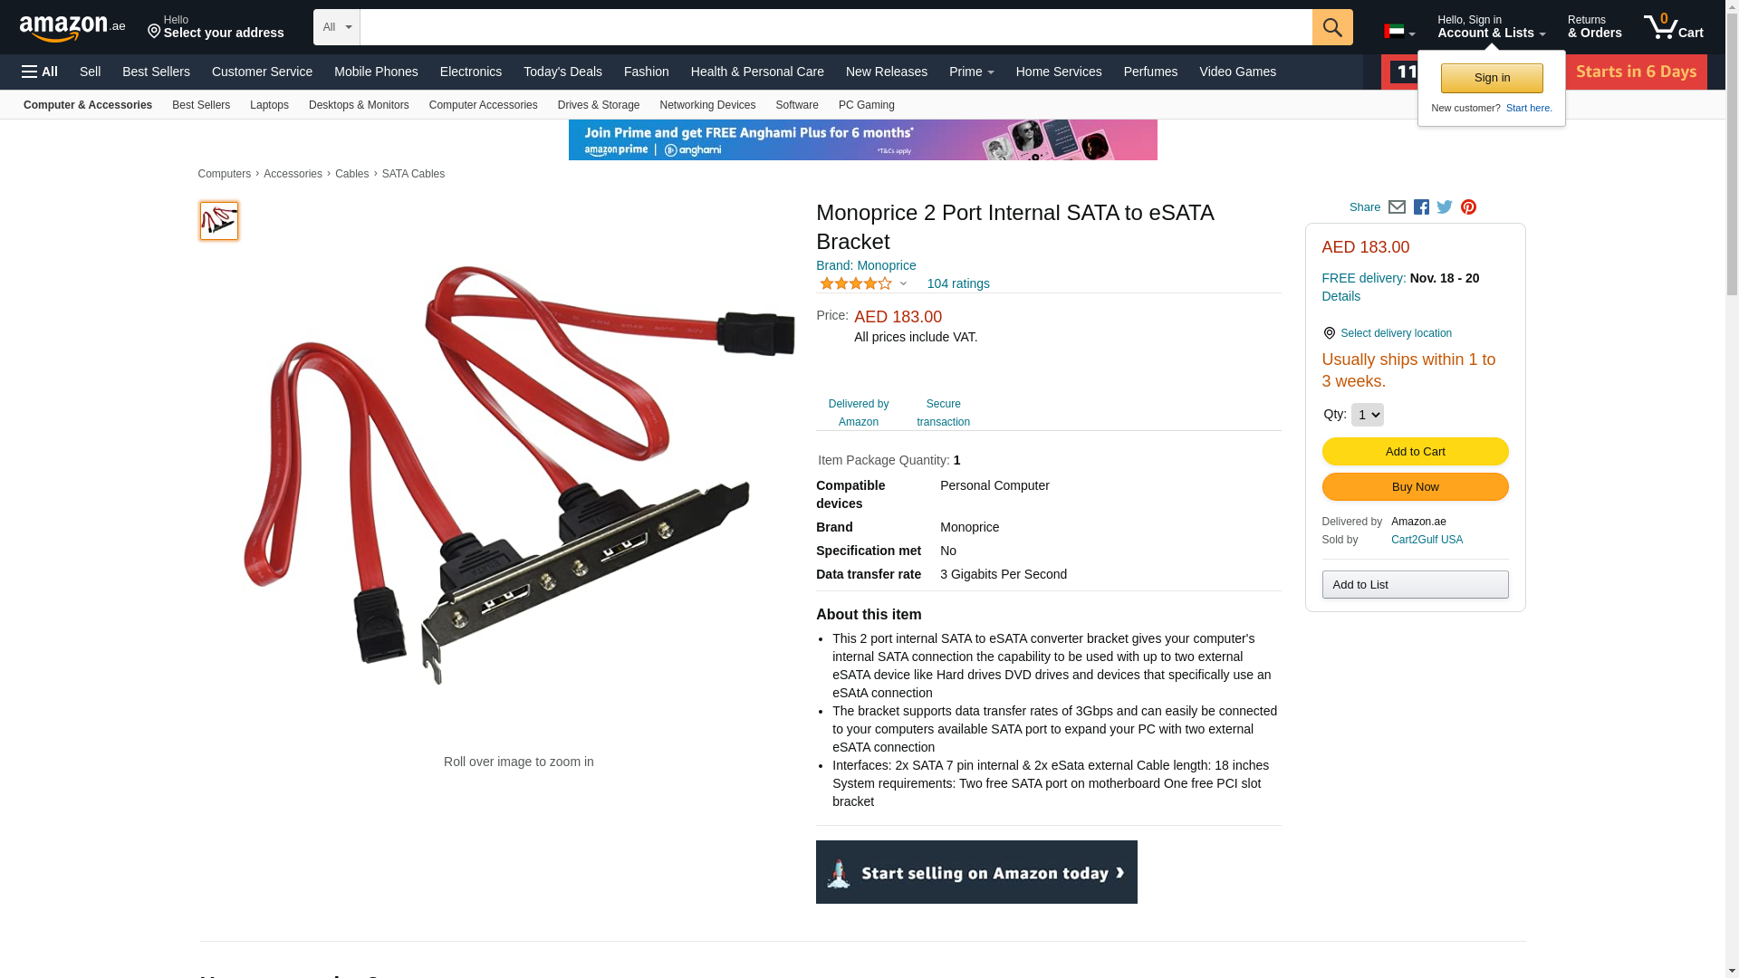Viewport: 1739px width, 978px height.
Task: Share product via email icon
Action: coord(1397,207)
